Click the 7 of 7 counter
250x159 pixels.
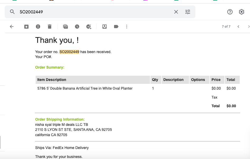(x=226, y=27)
